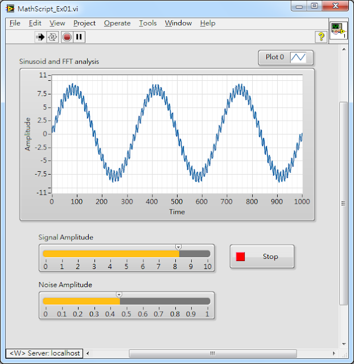The height and width of the screenshot is (364, 354).
Task: Click the Stop button
Action: pyautogui.click(x=262, y=257)
